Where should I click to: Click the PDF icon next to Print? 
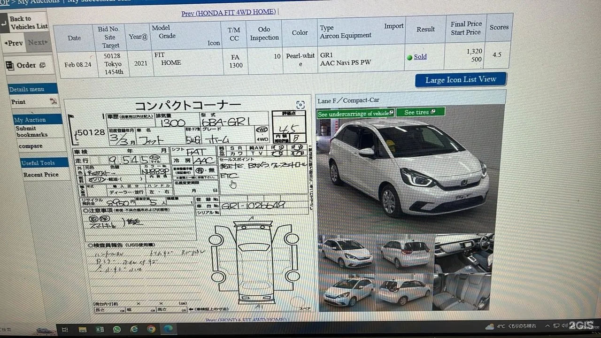coord(53,101)
